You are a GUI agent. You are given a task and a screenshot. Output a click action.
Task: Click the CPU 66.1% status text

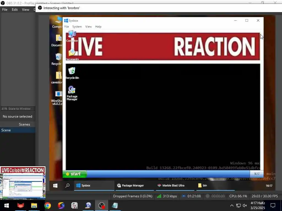click(x=238, y=196)
